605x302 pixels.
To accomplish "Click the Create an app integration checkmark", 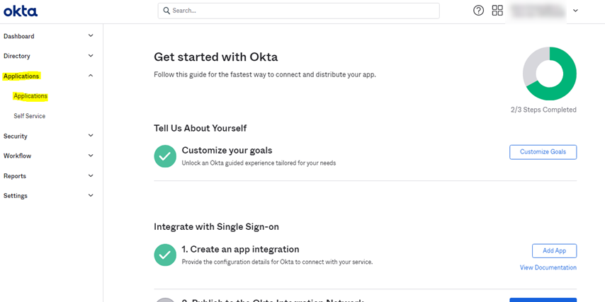I will point(165,255).
